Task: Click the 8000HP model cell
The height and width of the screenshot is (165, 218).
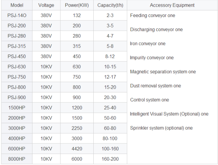Action: (x=17, y=159)
